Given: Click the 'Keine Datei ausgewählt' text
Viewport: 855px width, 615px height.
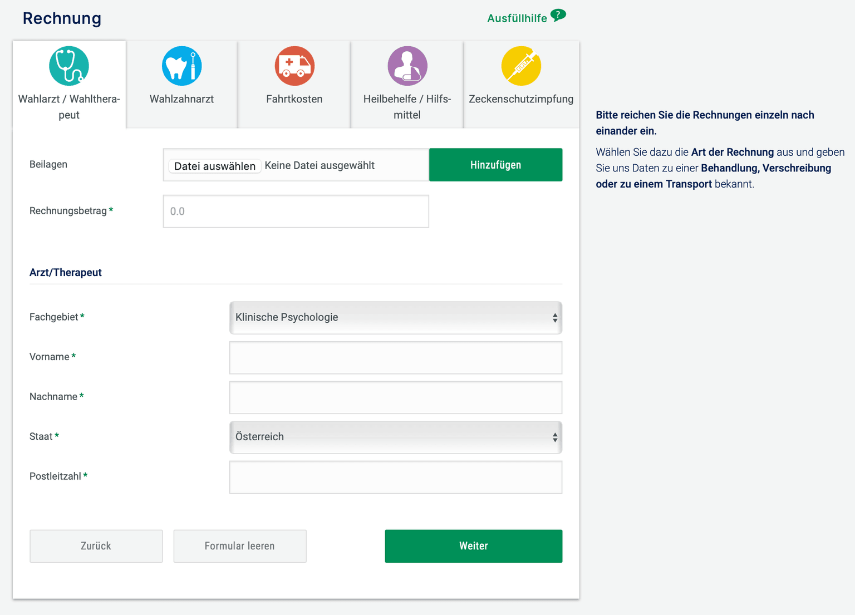Looking at the screenshot, I should (x=320, y=165).
